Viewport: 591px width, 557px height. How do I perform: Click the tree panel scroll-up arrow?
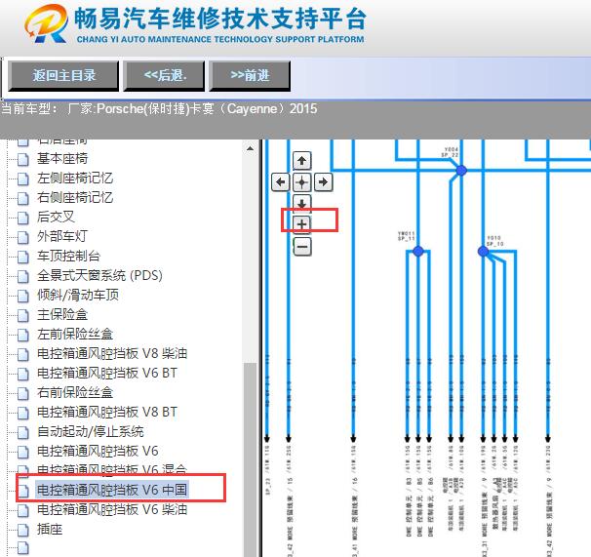[250, 148]
